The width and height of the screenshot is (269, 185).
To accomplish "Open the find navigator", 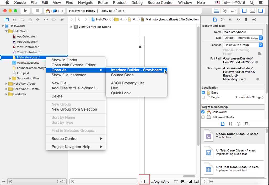I will pos(22,19).
